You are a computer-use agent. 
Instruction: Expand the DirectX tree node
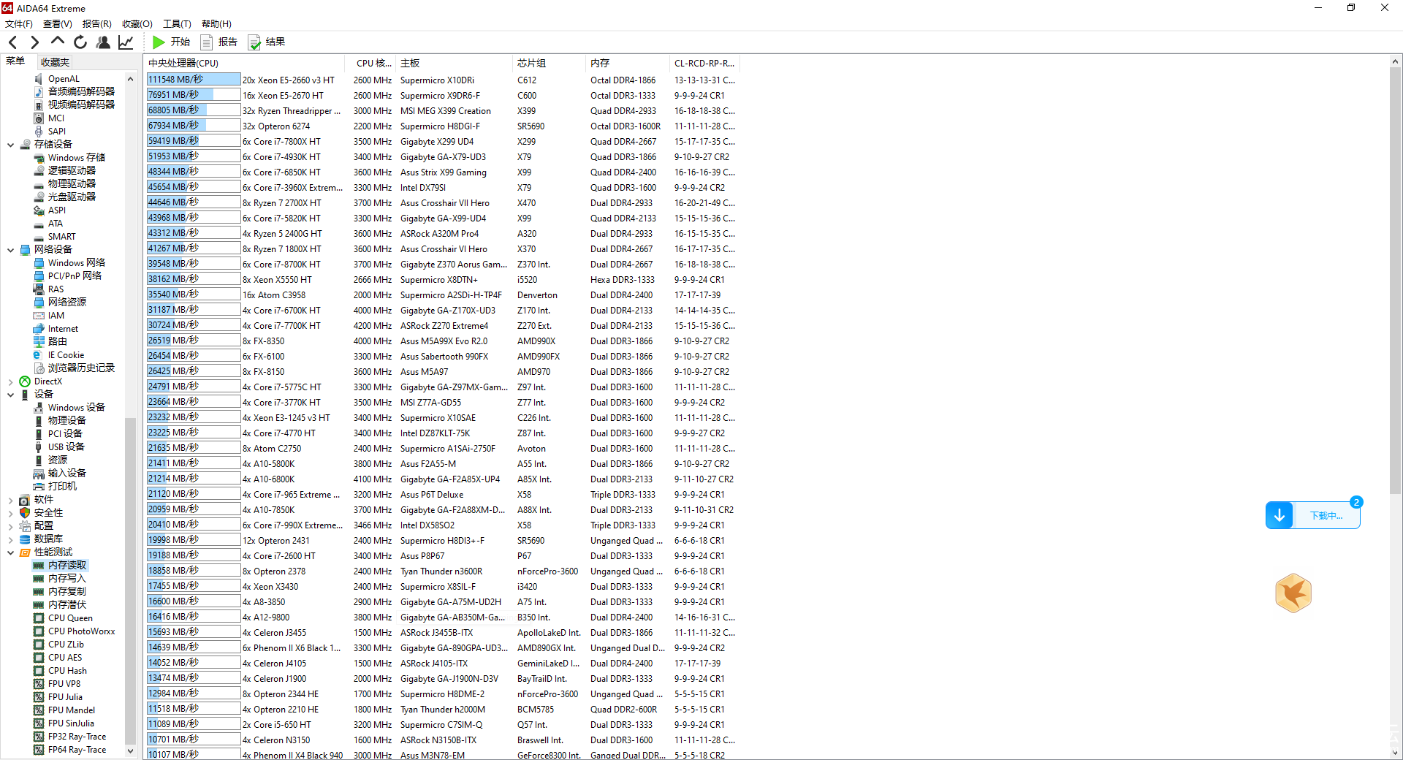tap(10, 381)
